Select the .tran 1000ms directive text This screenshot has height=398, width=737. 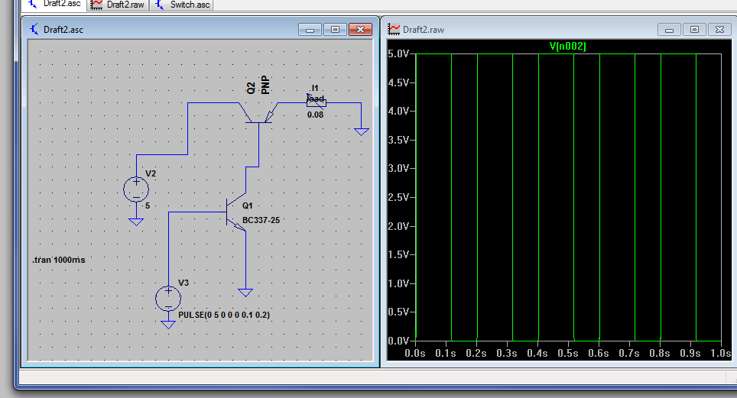point(59,260)
